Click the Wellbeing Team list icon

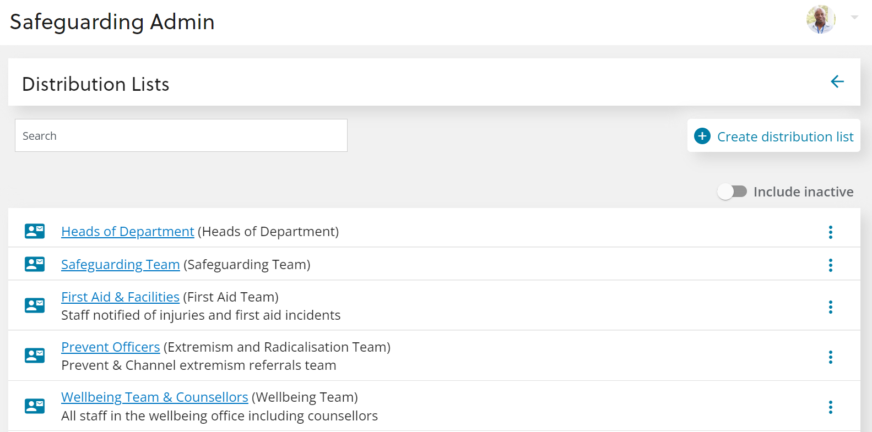tap(35, 406)
